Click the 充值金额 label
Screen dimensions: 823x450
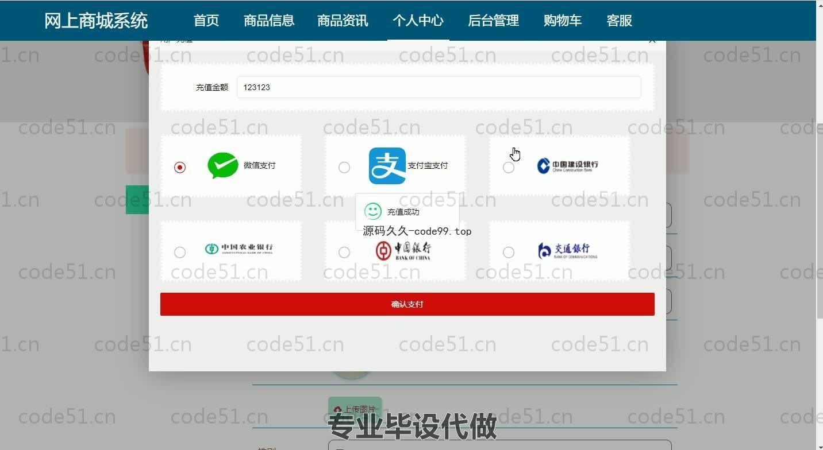[x=212, y=87]
